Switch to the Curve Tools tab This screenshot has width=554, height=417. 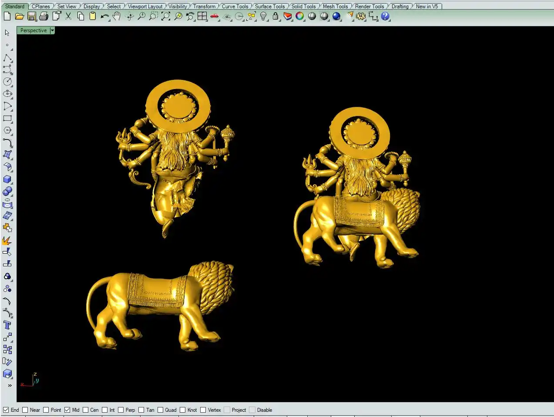tap(235, 6)
